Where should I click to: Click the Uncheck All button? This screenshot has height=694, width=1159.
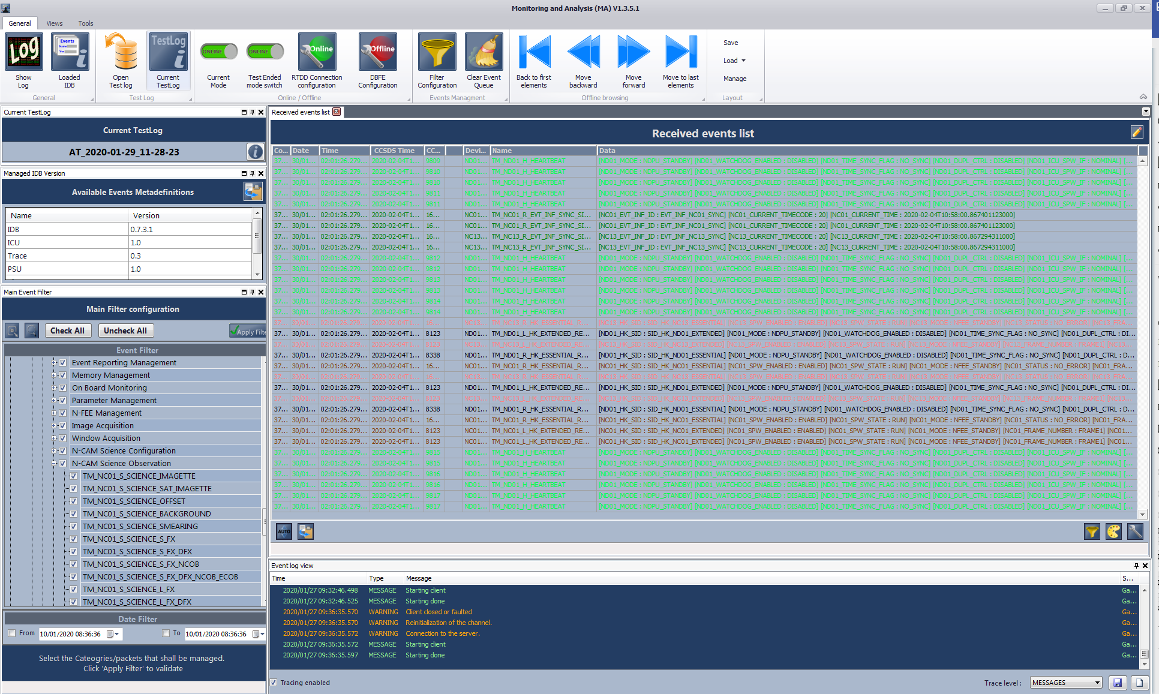[125, 331]
